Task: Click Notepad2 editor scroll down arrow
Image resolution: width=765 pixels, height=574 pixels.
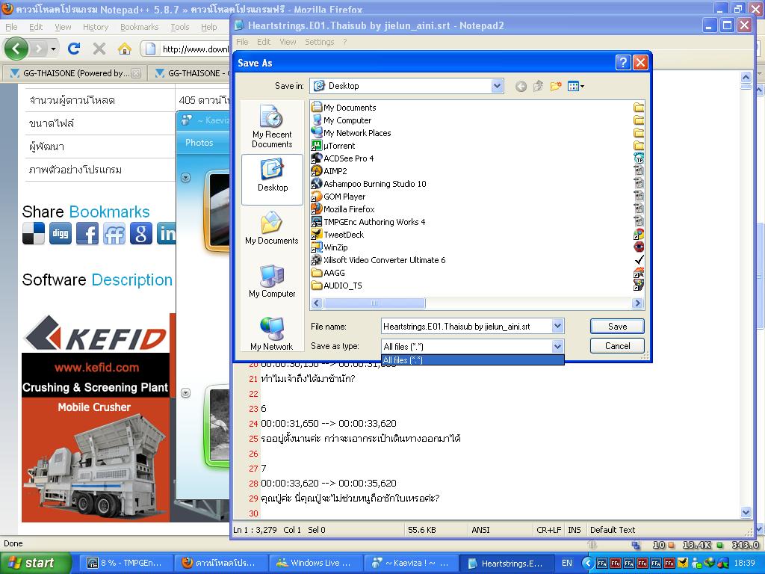Action: click(x=746, y=513)
